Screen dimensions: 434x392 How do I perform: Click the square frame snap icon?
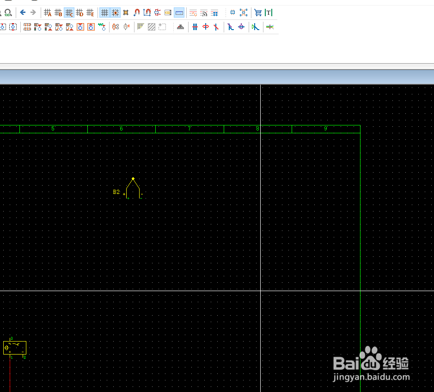click(126, 12)
